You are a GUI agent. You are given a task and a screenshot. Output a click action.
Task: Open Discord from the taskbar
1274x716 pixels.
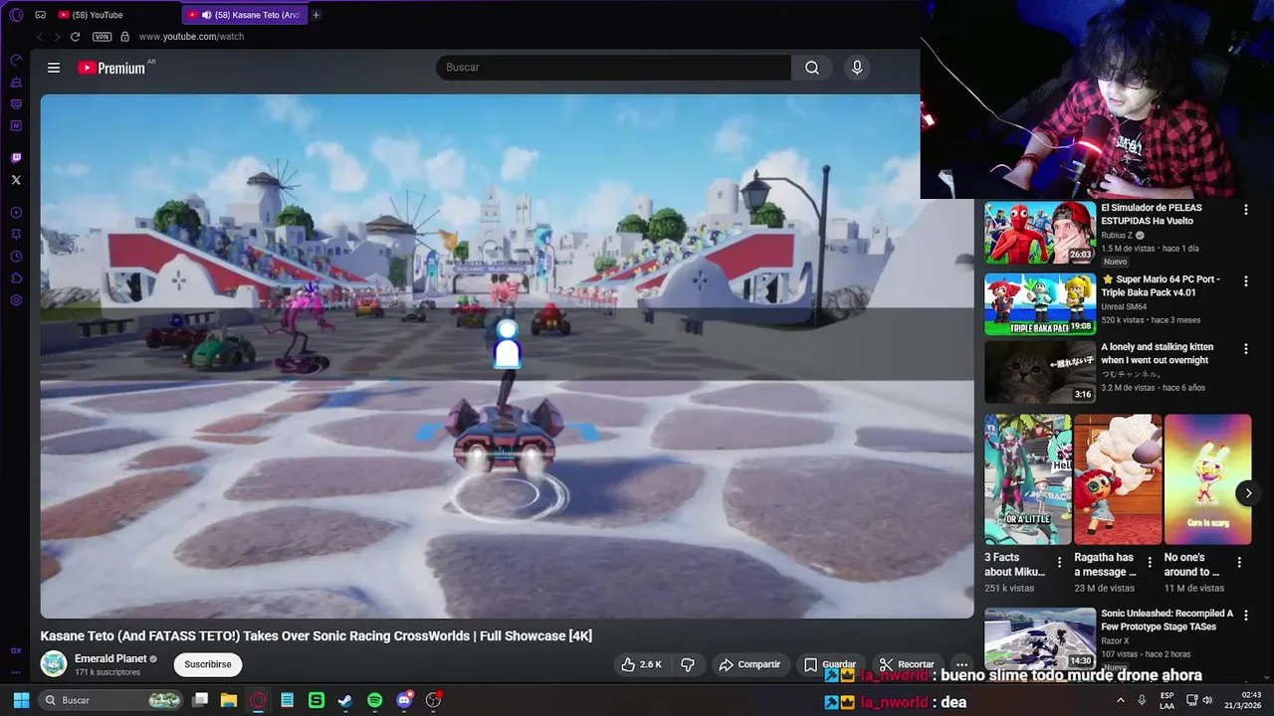tap(403, 700)
